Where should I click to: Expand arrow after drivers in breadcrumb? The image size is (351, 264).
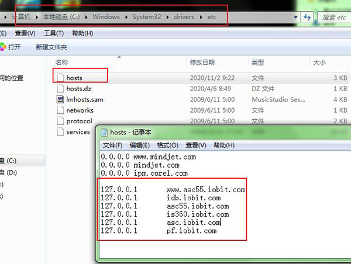(201, 17)
